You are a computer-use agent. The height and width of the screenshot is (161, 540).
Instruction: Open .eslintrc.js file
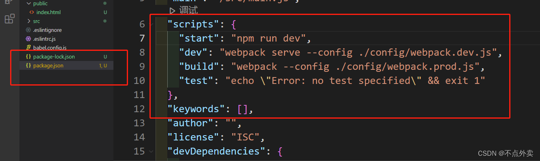(45, 39)
